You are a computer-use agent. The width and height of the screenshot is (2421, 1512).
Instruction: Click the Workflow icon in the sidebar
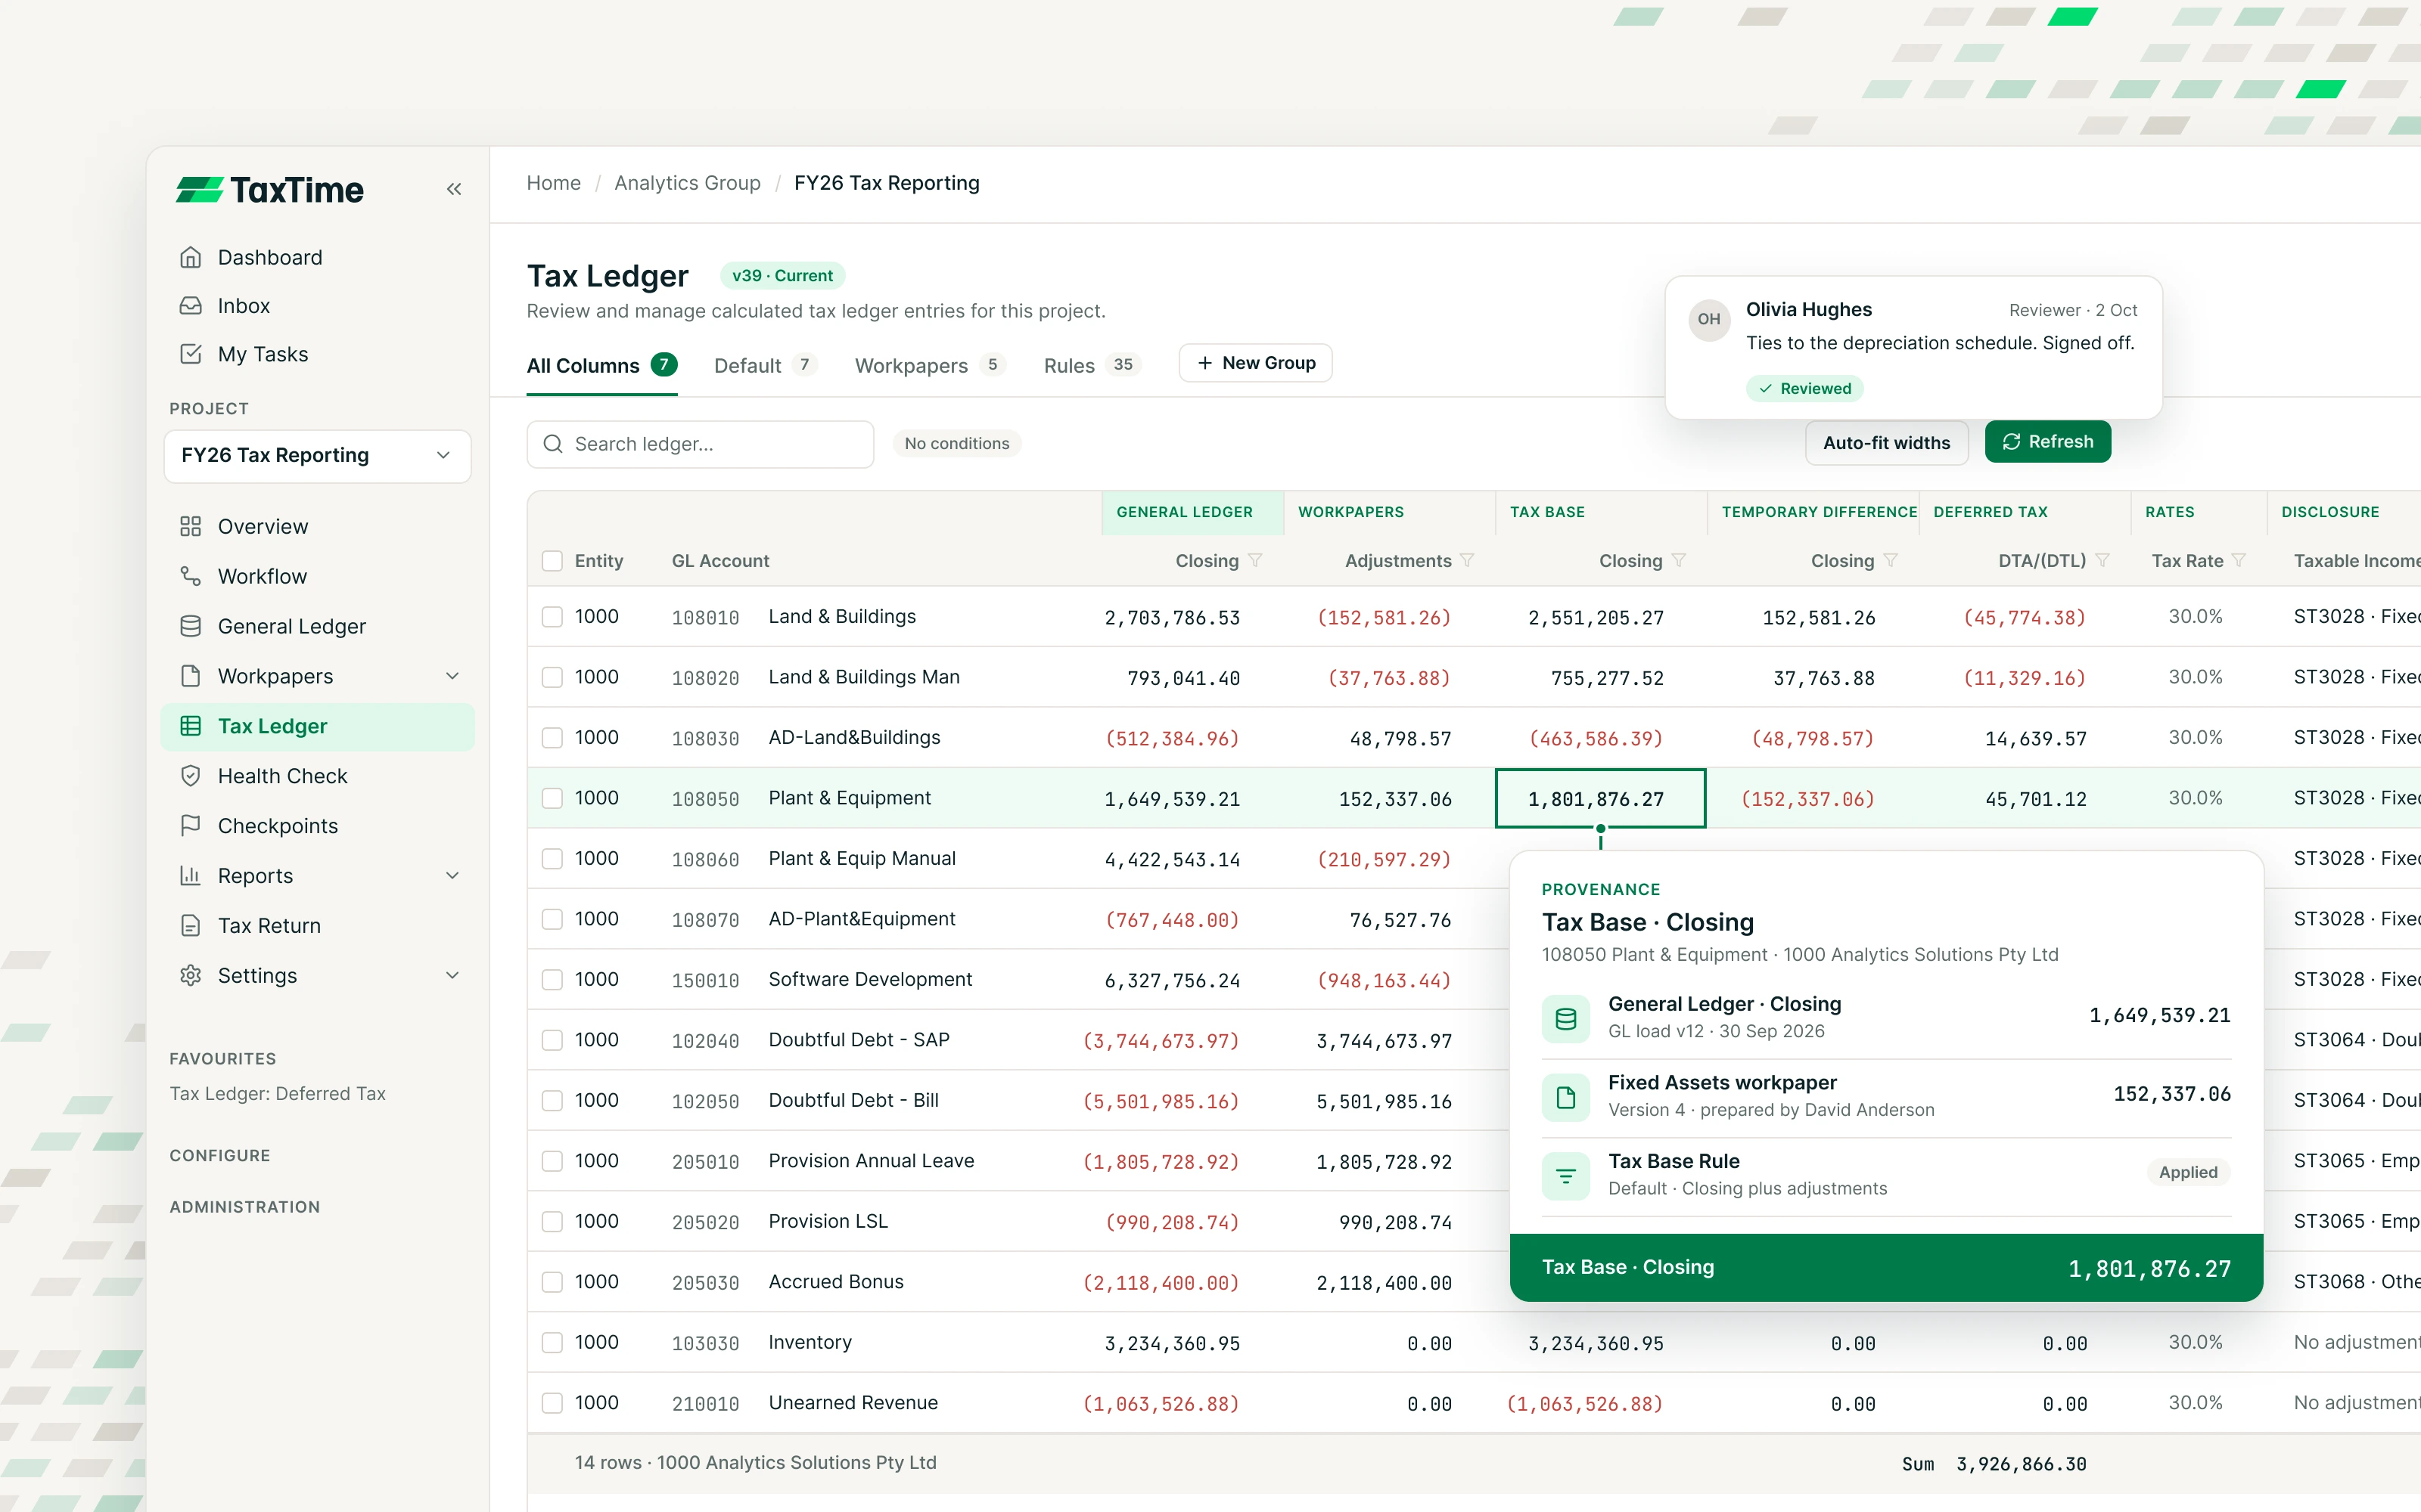click(x=190, y=576)
